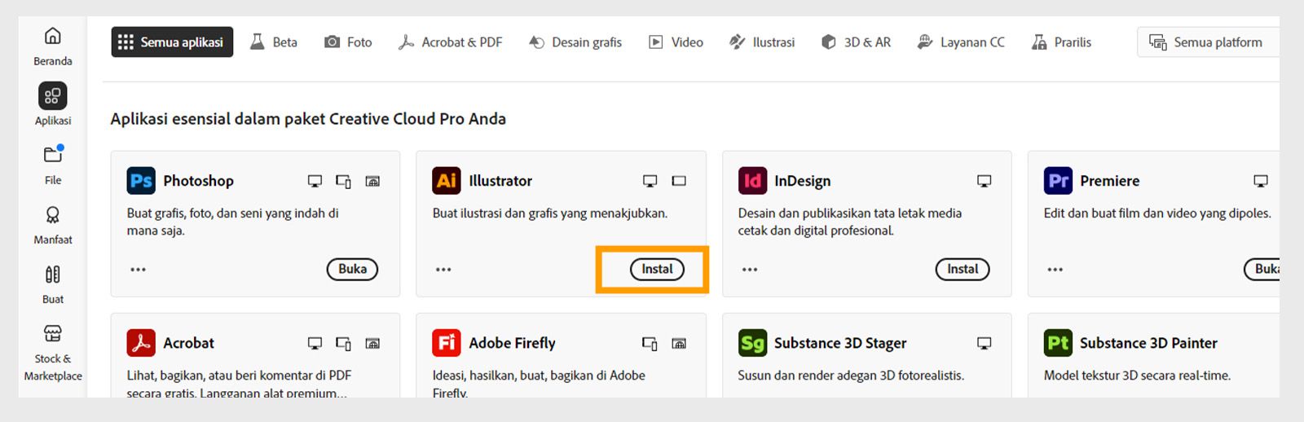Click the Photoshop Ps app icon
The width and height of the screenshot is (1304, 422).
coord(141,181)
